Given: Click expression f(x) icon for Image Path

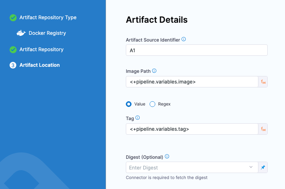Looking at the screenshot, I should (263, 82).
